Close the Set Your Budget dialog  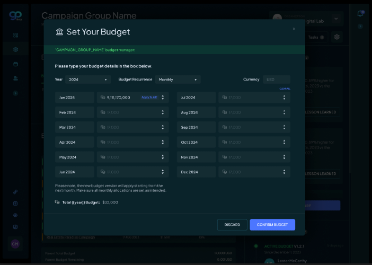(x=294, y=29)
